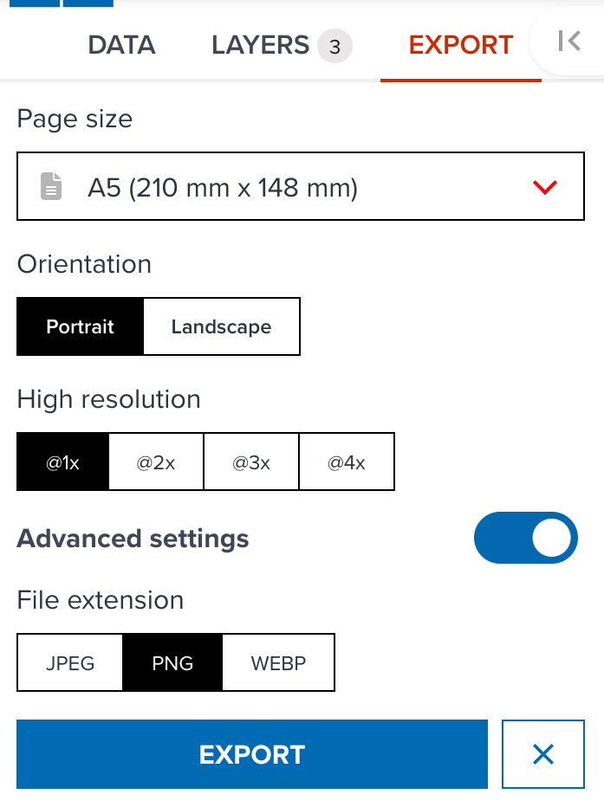This screenshot has width=604, height=807.
Task: Click the layers count badge
Action: click(x=334, y=46)
